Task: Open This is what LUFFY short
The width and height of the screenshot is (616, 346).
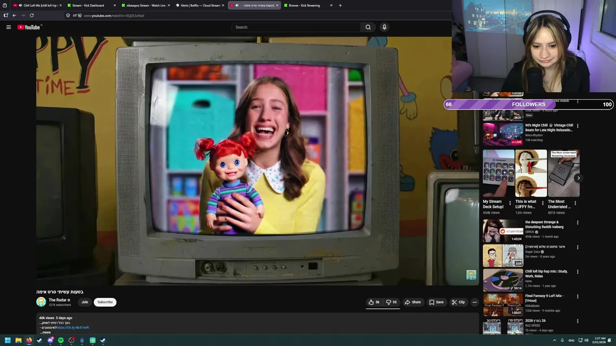Action: click(x=531, y=173)
